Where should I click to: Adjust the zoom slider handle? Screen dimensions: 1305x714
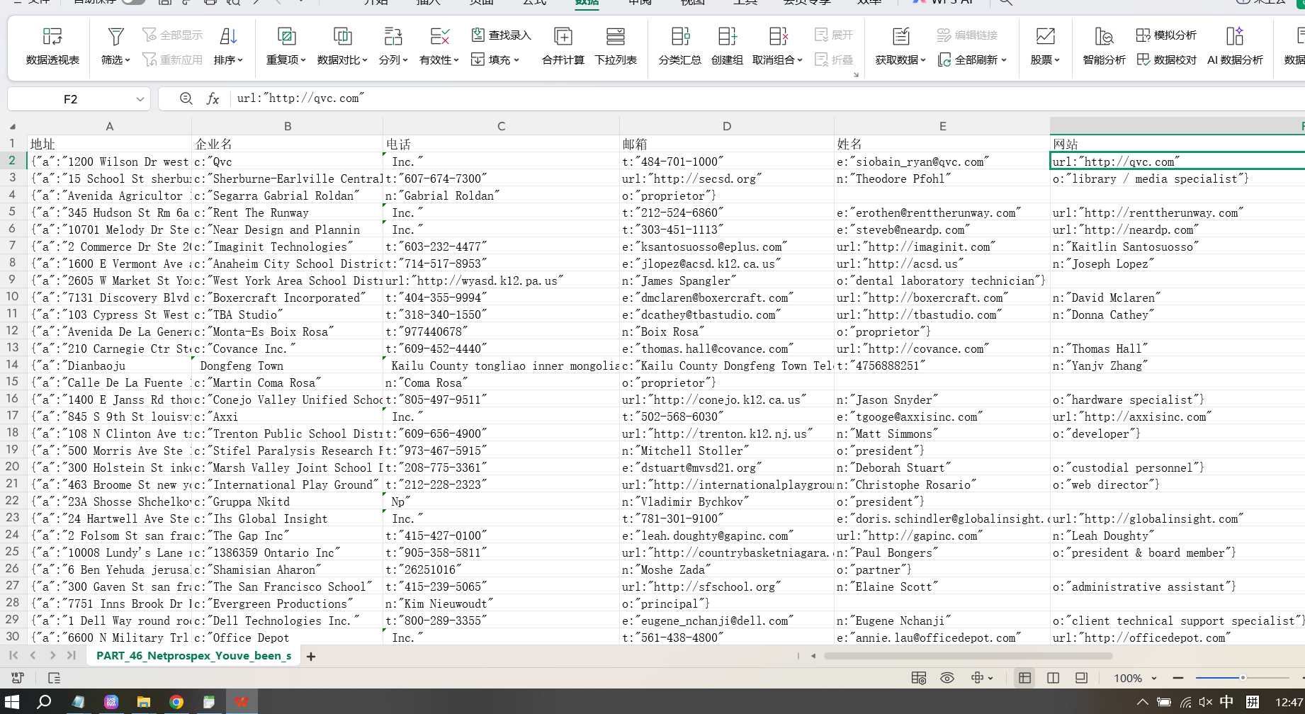1242,678
